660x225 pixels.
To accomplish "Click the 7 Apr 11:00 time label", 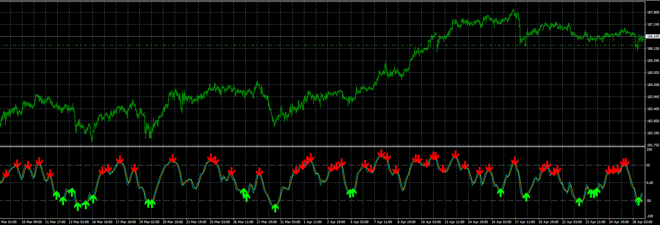I will pyautogui.click(x=383, y=222).
